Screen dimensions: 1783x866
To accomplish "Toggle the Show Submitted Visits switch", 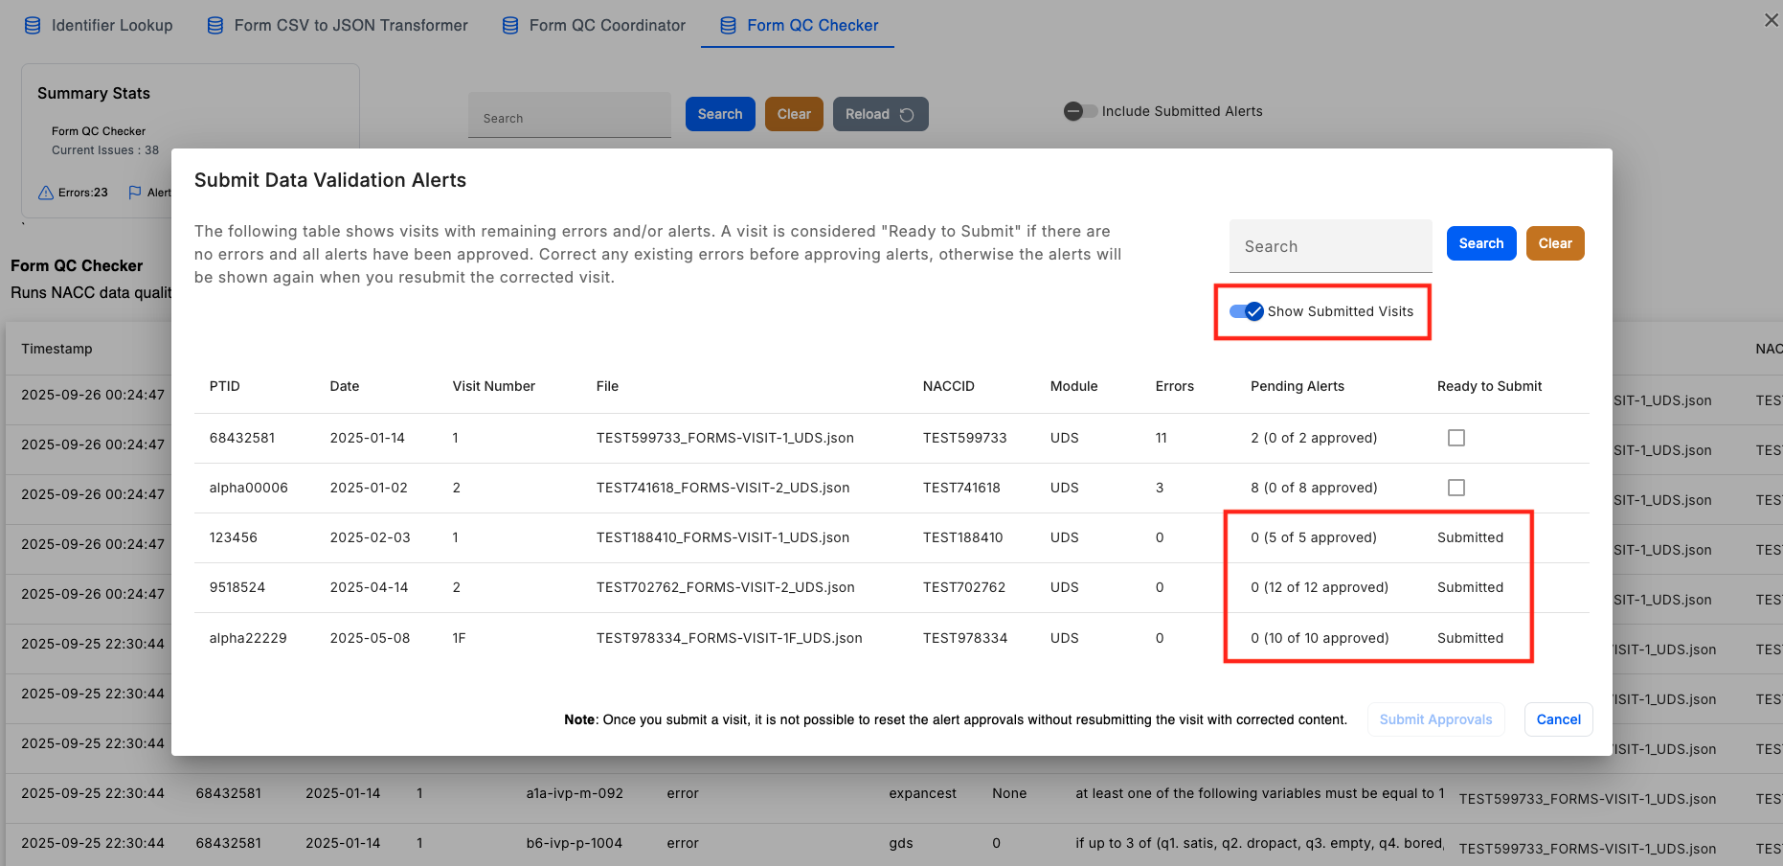I will coord(1247,311).
